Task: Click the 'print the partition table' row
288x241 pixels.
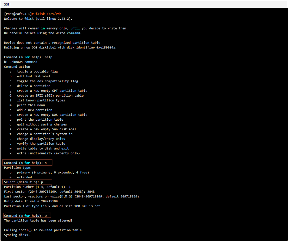Action: (36, 119)
